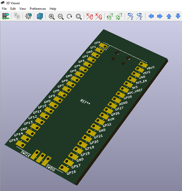Rotate Z clockwise
Image resolution: width=182 pixels, height=191 pixels.
(130, 16)
